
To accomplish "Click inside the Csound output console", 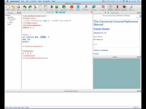I will (73, 99).
